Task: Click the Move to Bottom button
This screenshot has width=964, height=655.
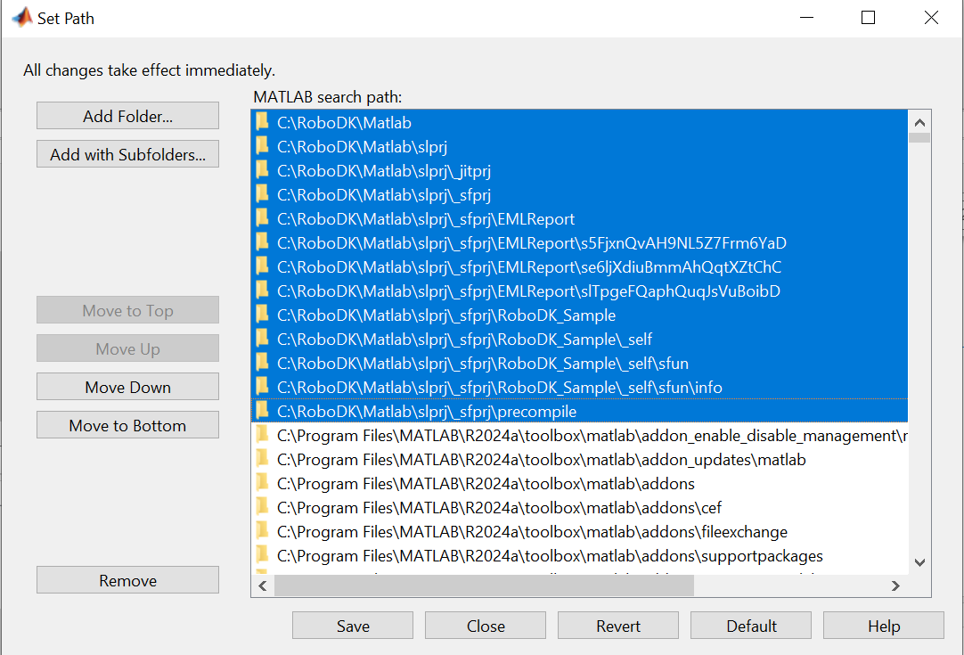Action: [127, 426]
